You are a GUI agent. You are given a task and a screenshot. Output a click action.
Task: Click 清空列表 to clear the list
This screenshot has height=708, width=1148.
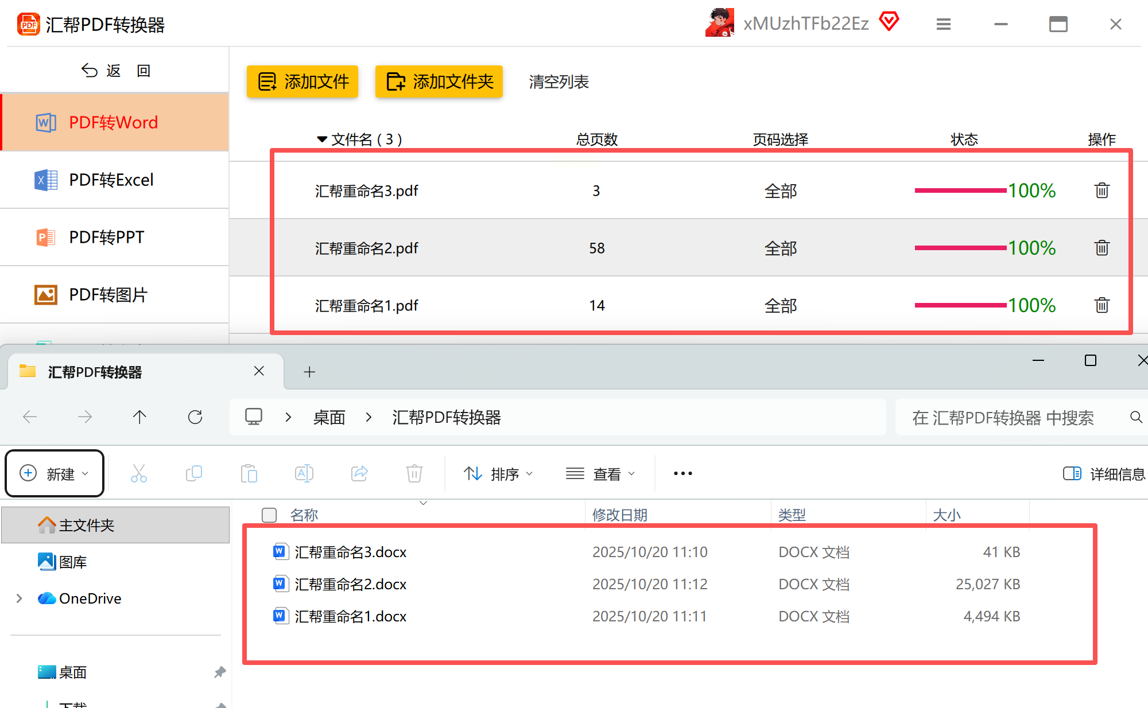point(559,82)
